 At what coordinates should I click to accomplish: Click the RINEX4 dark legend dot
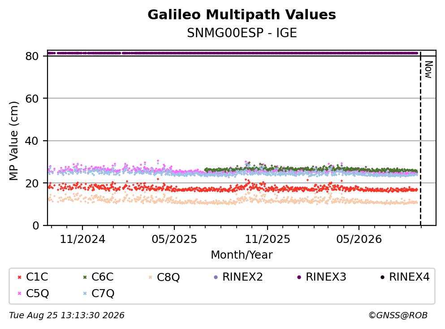(382, 277)
